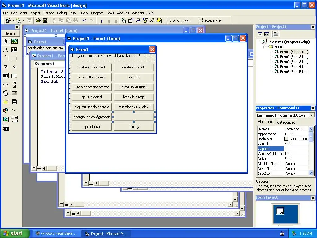This screenshot has height=238, width=317.
Task: Click the BackColor swatch in Properties
Action: (x=286, y=139)
